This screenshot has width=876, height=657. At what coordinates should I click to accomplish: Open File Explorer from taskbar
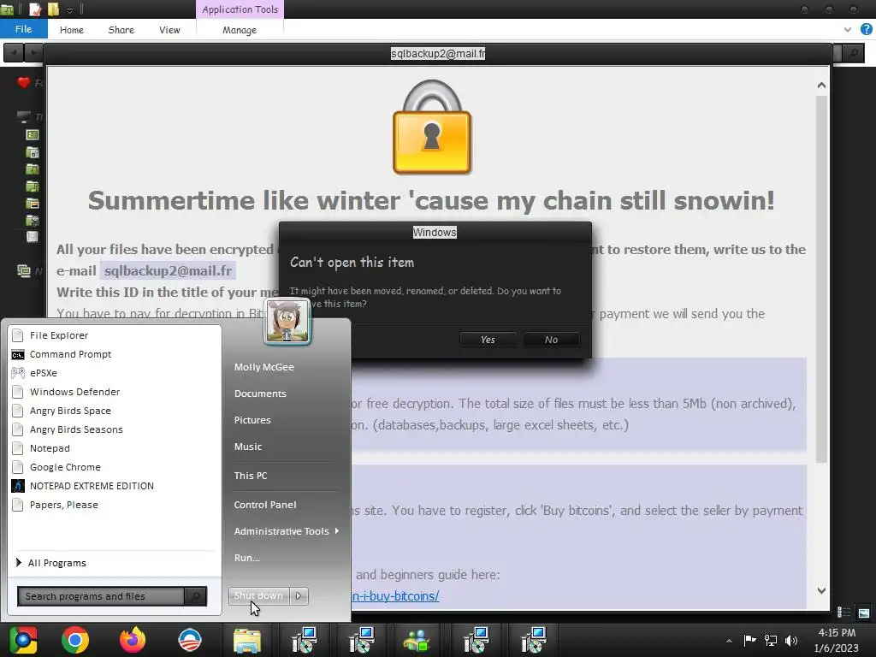pos(247,641)
